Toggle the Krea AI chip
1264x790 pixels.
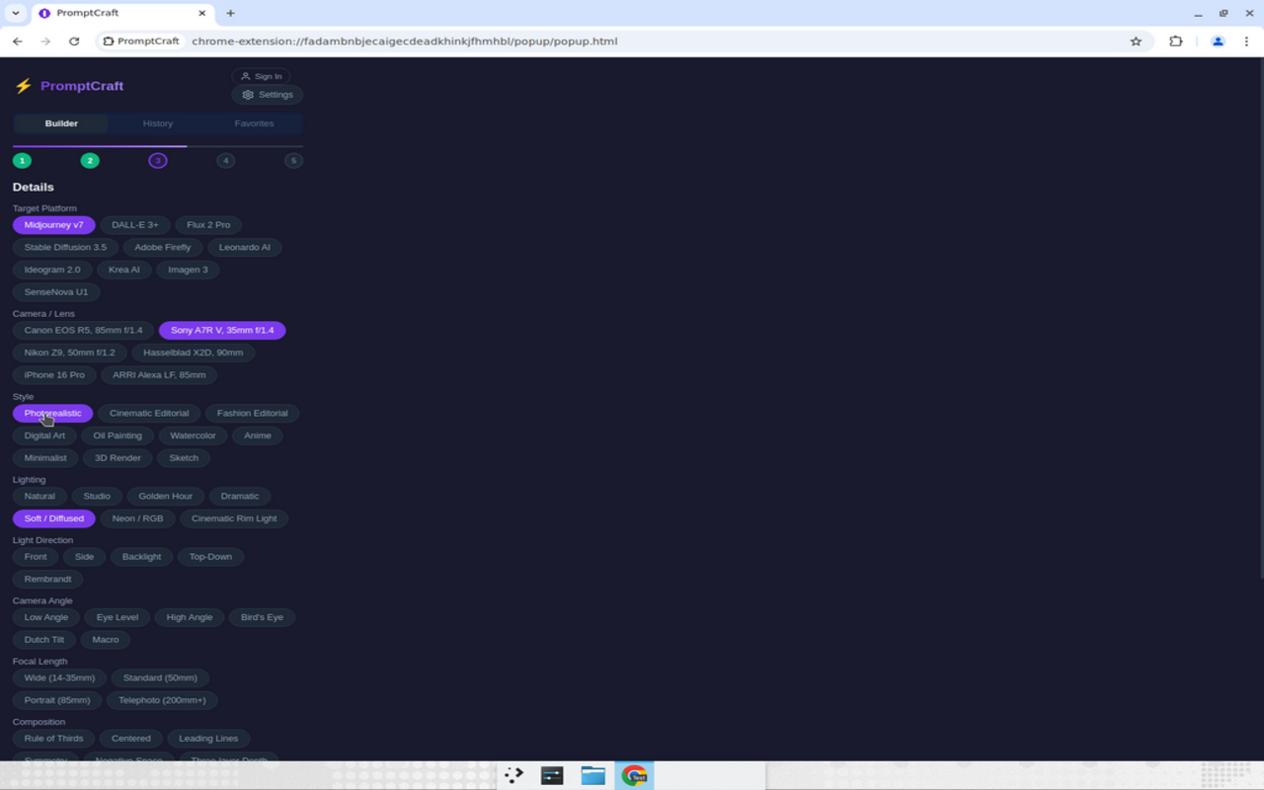pos(124,270)
